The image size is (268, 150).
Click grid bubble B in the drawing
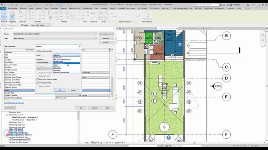(226, 36)
